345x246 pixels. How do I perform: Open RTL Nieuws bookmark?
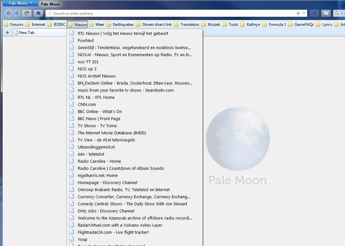135,33
